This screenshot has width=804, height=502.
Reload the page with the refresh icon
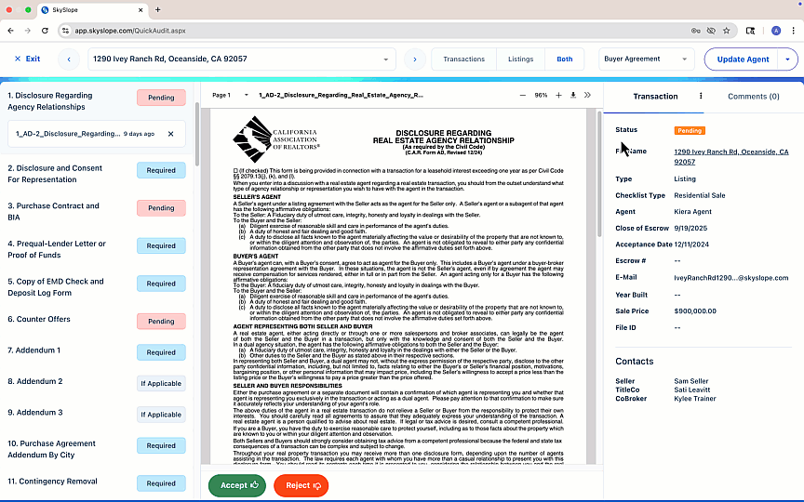tap(45, 31)
